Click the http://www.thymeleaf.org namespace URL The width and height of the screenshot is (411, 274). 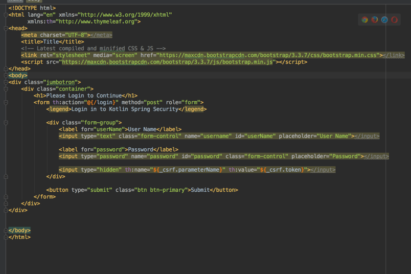(96, 22)
